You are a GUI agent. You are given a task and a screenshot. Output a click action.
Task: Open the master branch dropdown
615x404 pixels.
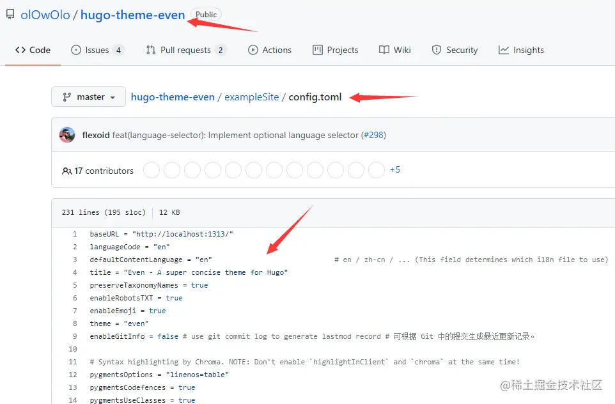pyautogui.click(x=89, y=97)
